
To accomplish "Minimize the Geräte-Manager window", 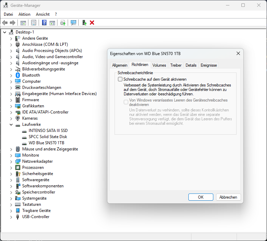I will coord(227,5).
